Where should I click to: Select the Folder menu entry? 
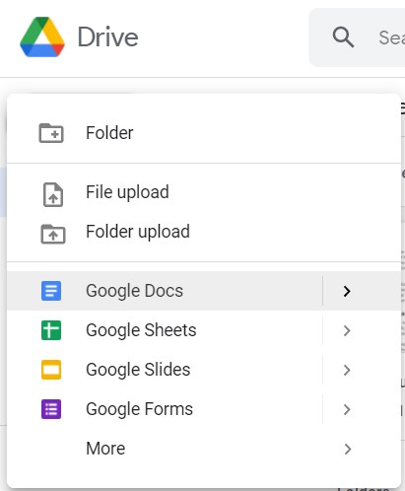204,133
